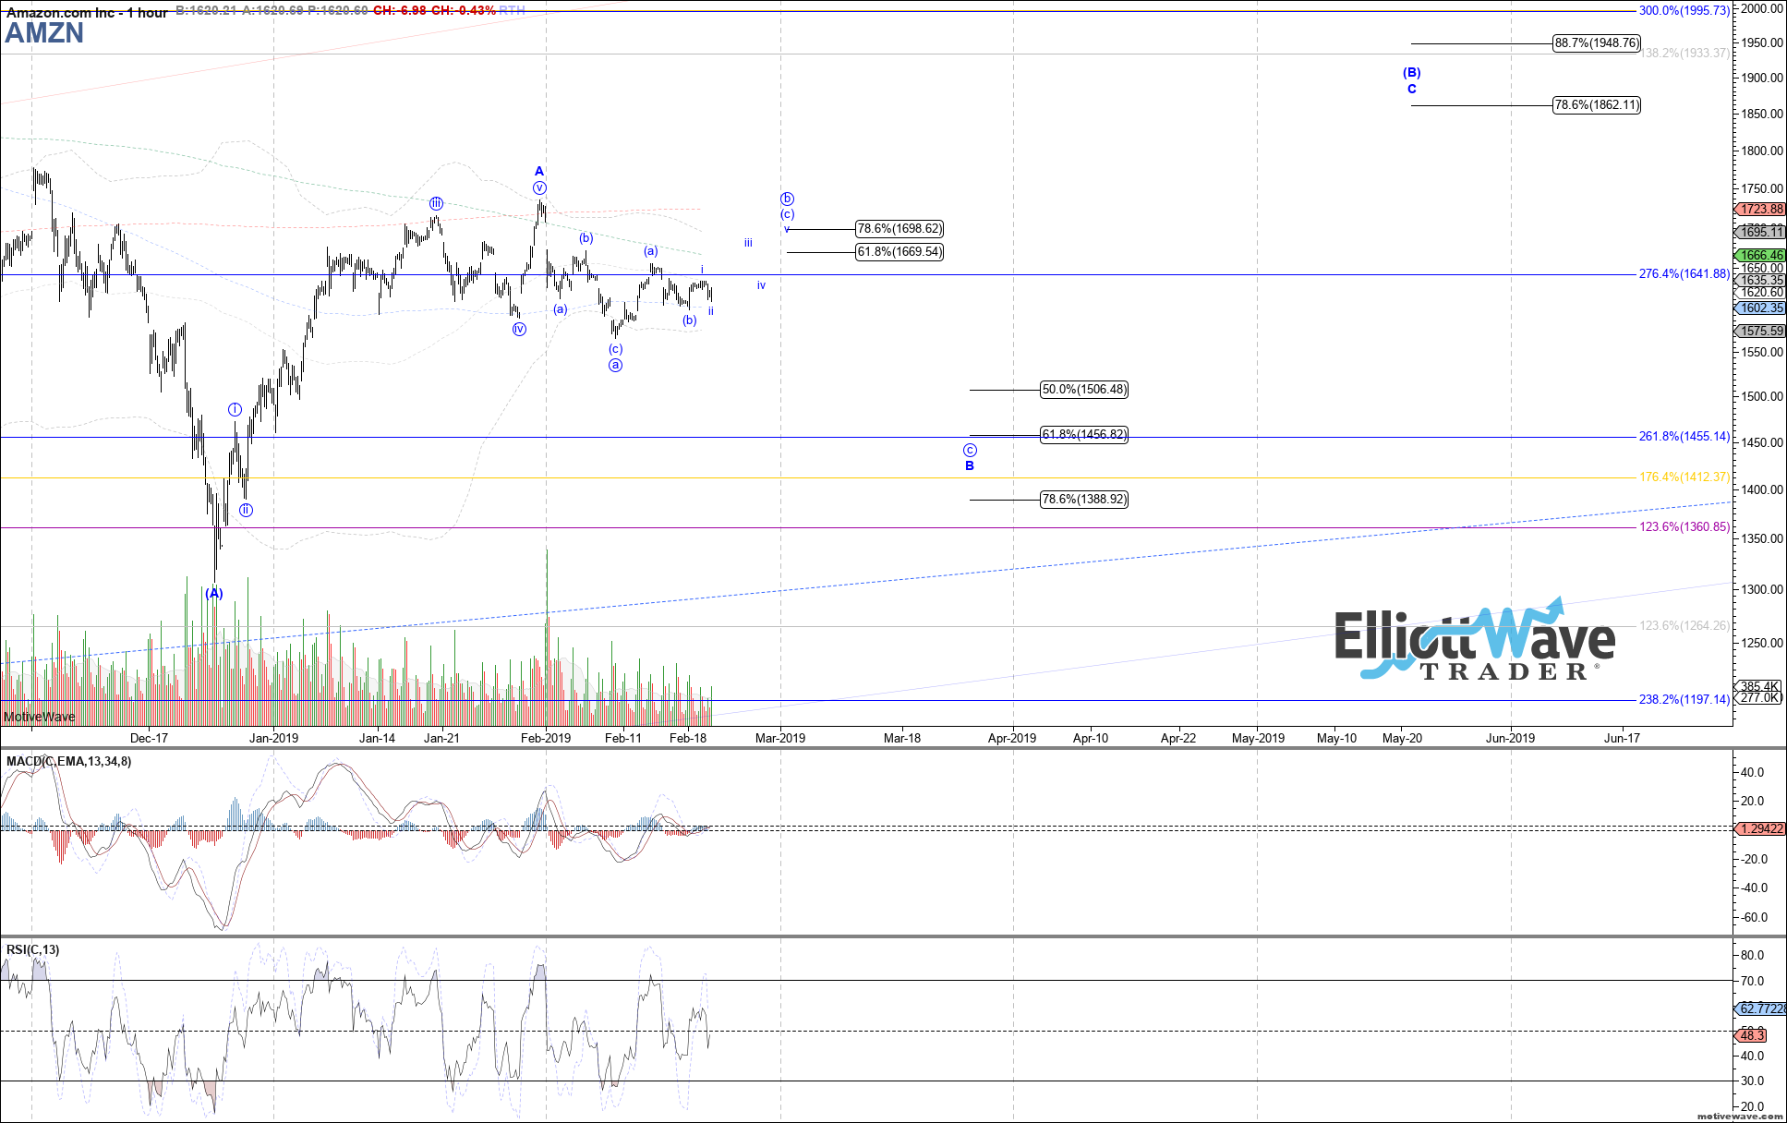Viewport: 1787px width, 1123px height.
Task: Click the gray 1575.59 price tag
Action: click(x=1761, y=332)
